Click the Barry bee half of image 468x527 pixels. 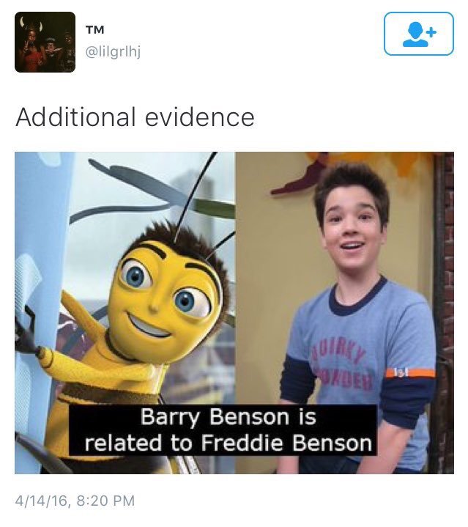[125, 312]
